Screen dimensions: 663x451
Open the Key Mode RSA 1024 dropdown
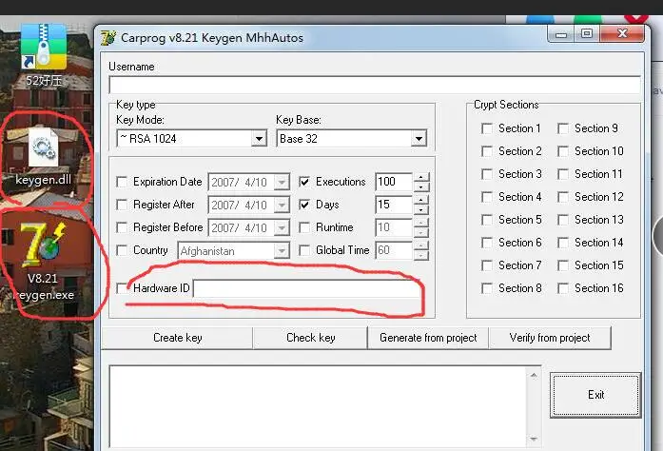point(259,139)
